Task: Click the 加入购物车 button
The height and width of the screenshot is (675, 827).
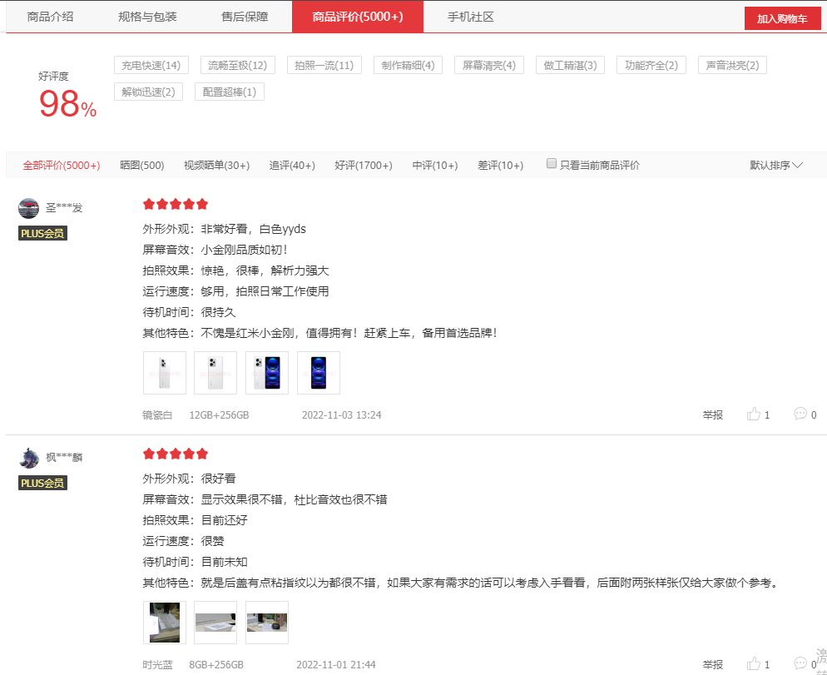Action: (x=781, y=17)
